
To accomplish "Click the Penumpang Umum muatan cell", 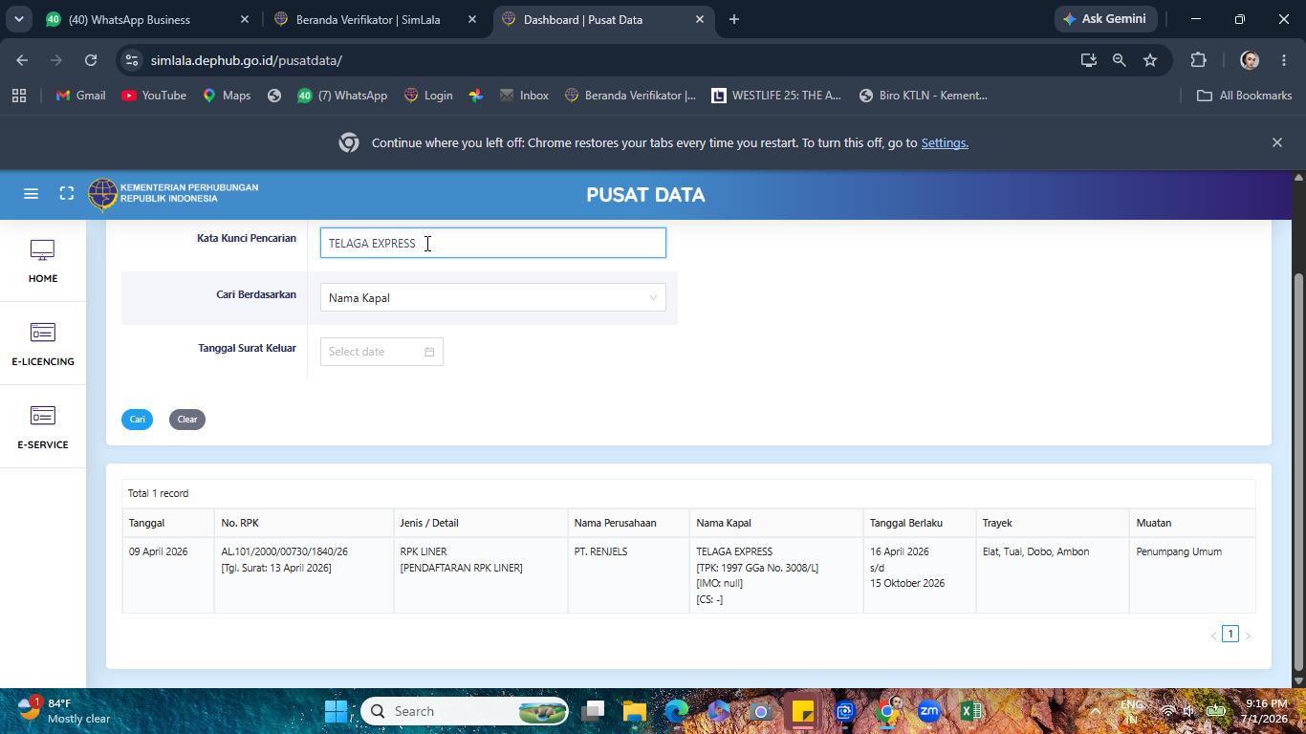I will (x=1192, y=574).
